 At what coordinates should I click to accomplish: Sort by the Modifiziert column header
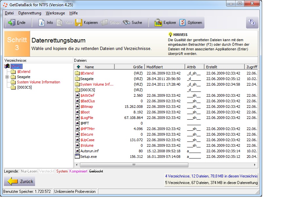(165, 67)
